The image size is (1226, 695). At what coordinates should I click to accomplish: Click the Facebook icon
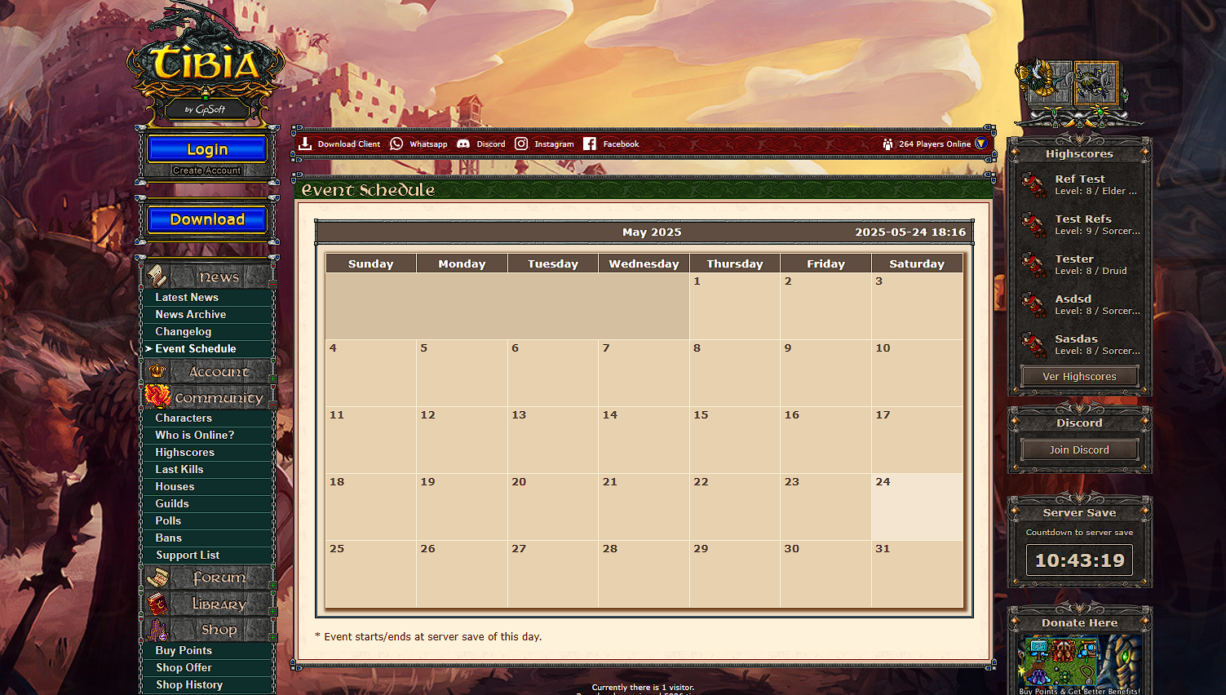pos(590,144)
